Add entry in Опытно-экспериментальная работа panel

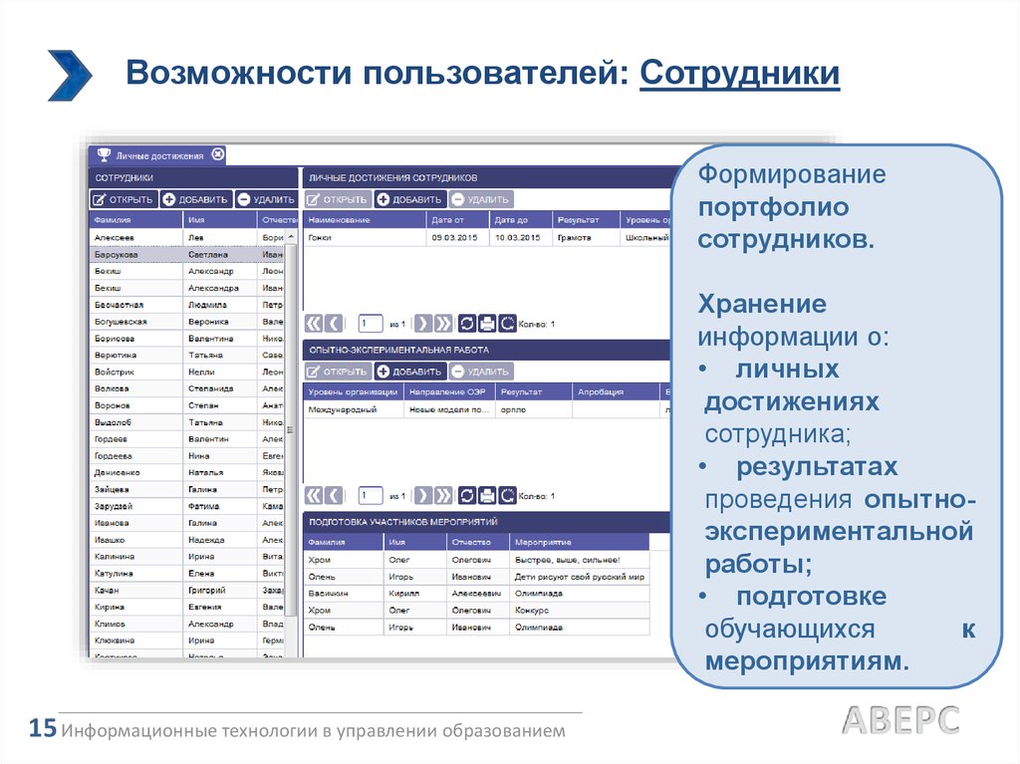click(x=409, y=372)
